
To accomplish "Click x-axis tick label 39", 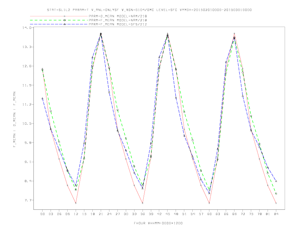I will pos(151,214).
